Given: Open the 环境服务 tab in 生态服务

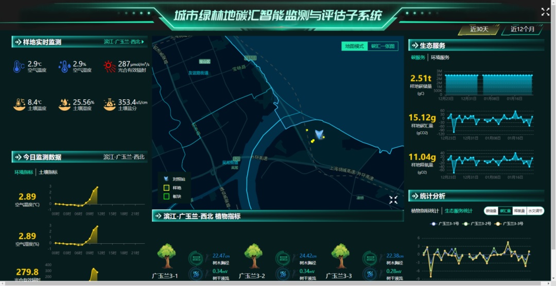Looking at the screenshot, I should tap(440, 58).
